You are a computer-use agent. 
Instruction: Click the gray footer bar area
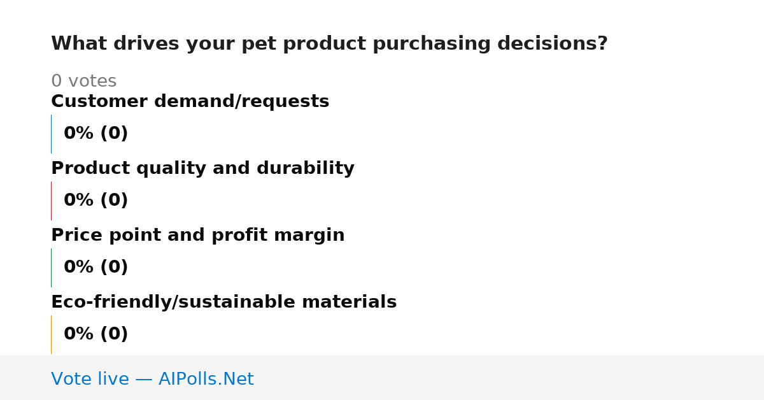pos(382,378)
